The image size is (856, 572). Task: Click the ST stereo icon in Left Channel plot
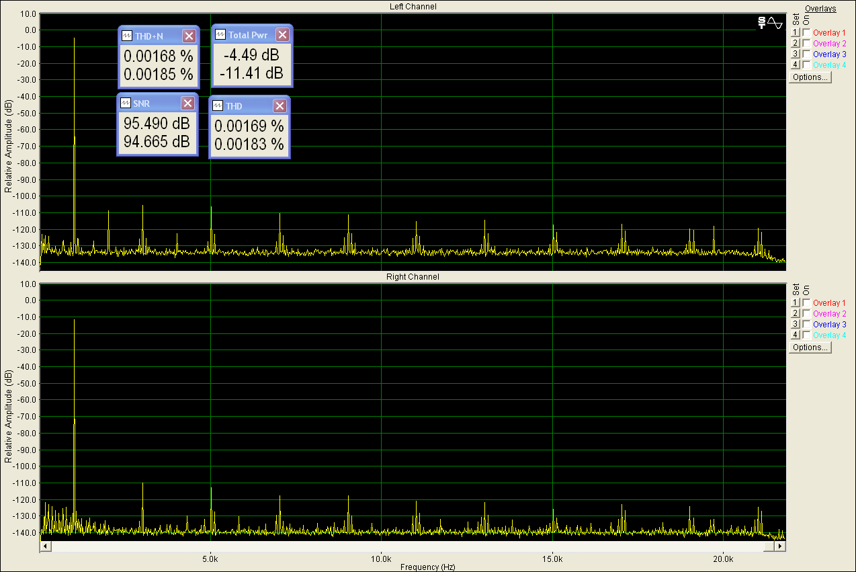click(x=761, y=23)
